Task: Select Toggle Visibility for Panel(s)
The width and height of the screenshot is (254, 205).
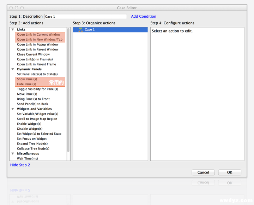Action: 37,89
